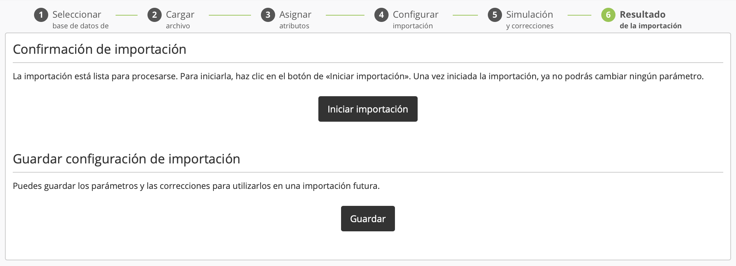Image resolution: width=736 pixels, height=266 pixels.
Task: Select the Resultado step title
Action: (642, 15)
